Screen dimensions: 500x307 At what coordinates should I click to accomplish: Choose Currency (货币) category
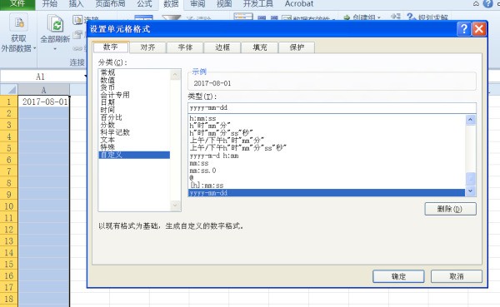pyautogui.click(x=107, y=87)
